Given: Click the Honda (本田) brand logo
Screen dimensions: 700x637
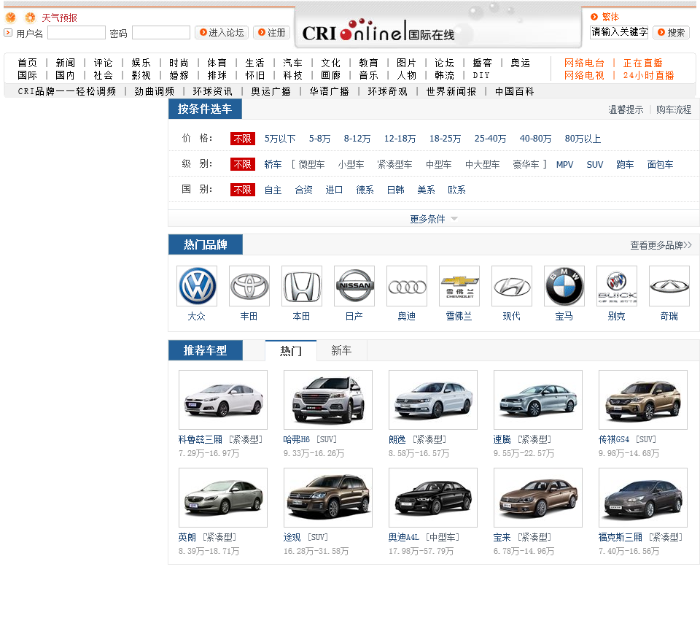Looking at the screenshot, I should point(302,286).
